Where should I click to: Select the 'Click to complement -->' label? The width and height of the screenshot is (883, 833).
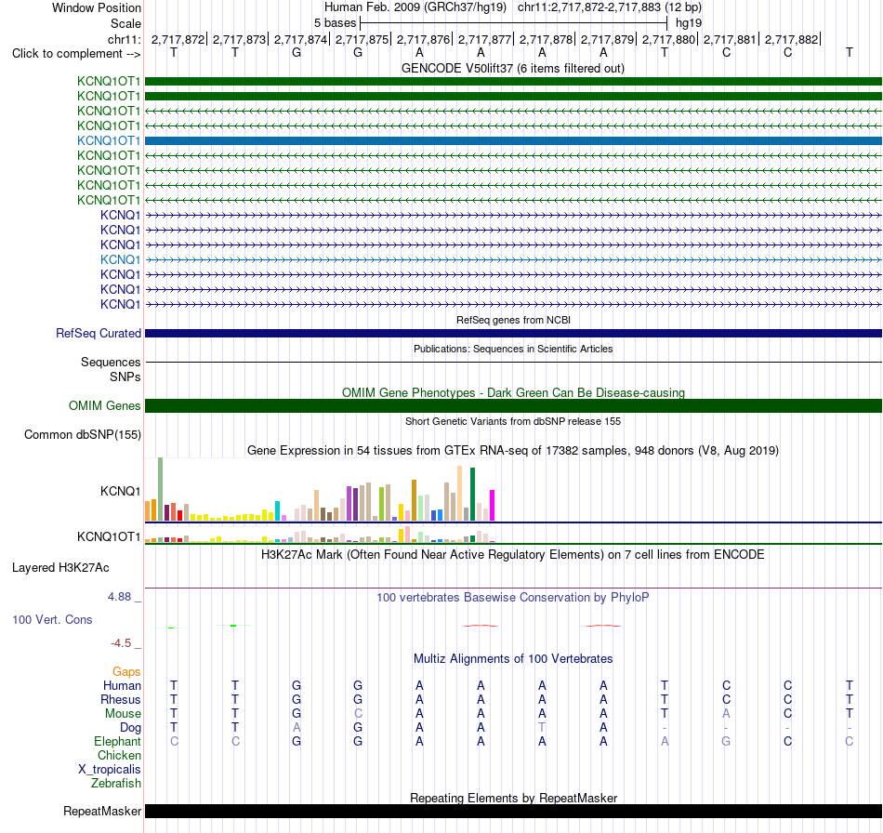76,54
